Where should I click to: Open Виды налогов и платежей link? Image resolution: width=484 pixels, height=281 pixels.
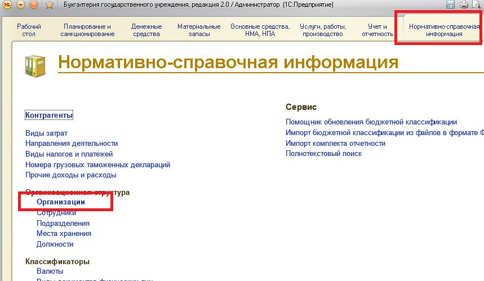click(x=69, y=154)
